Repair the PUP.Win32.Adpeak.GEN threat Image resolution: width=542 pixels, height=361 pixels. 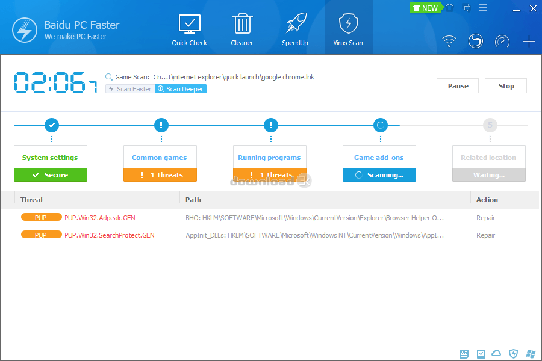pyautogui.click(x=485, y=218)
